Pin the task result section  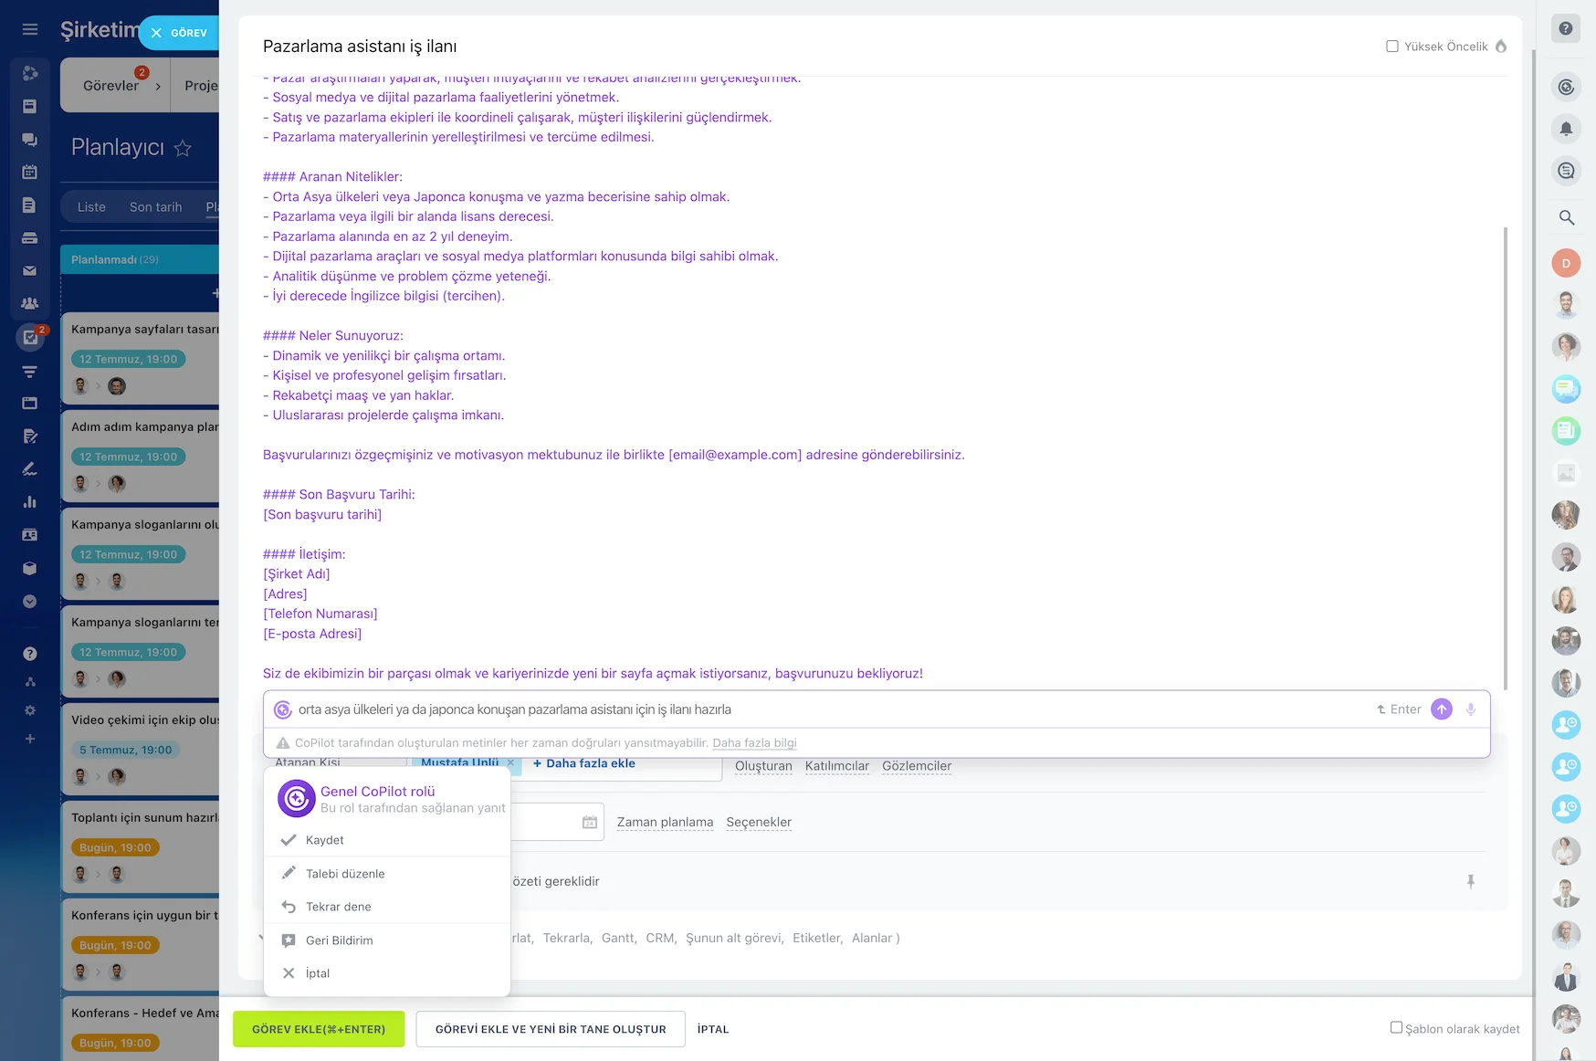pos(1471,881)
